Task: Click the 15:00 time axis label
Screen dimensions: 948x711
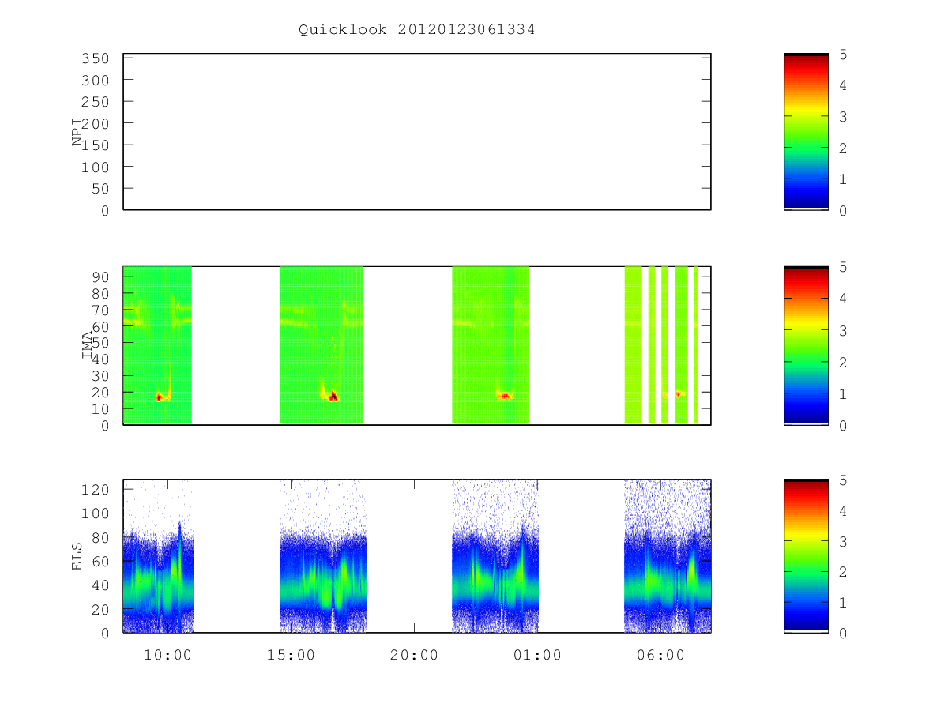Action: click(x=292, y=655)
